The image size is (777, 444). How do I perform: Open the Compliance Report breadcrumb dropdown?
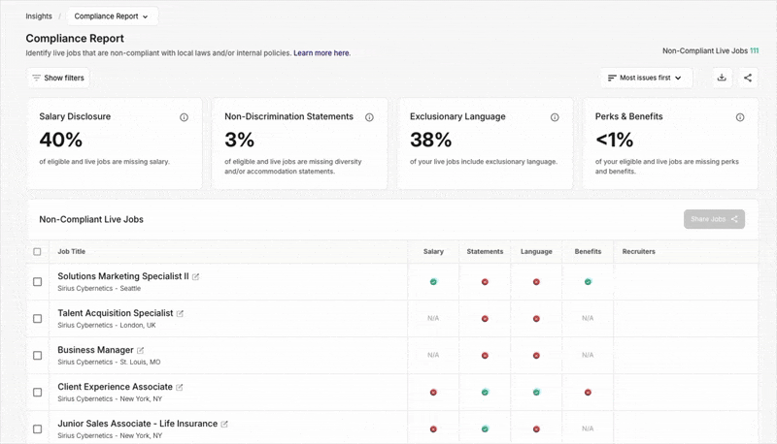click(x=112, y=16)
